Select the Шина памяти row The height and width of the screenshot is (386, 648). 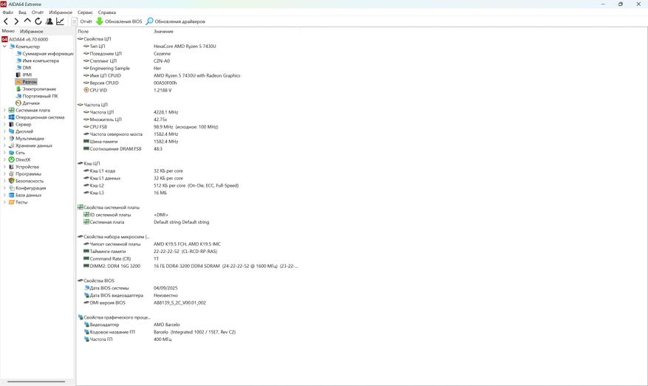[188, 141]
